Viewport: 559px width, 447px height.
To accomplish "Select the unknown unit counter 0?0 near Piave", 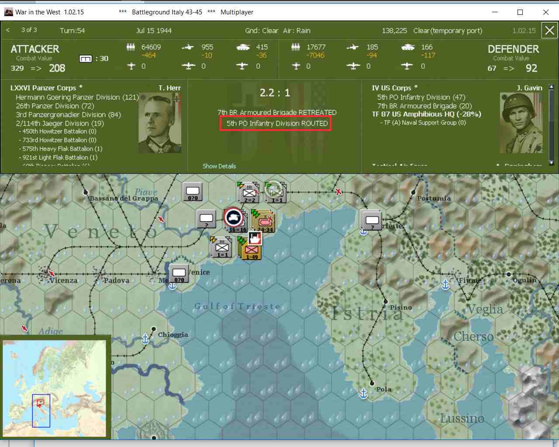I will pos(193,192).
